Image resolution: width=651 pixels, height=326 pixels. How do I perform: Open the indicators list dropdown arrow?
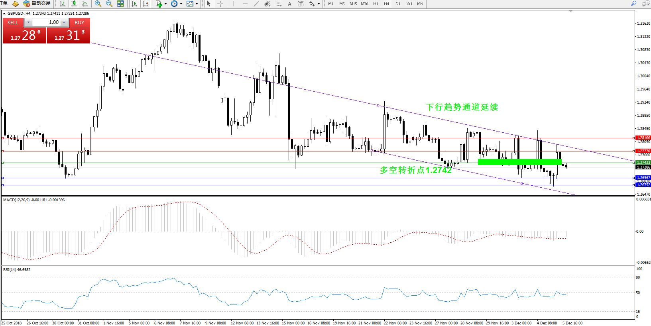pos(165,4)
